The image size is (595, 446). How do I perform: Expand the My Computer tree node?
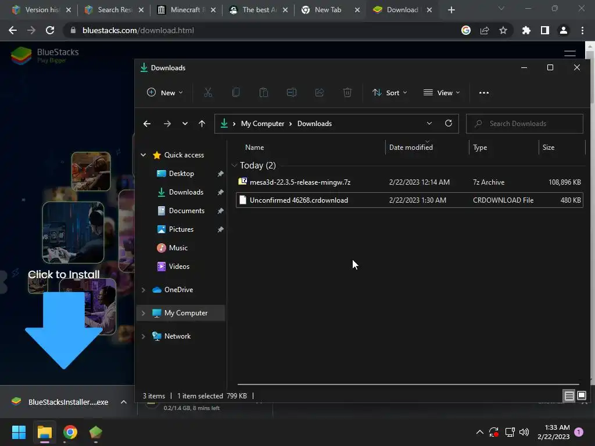point(144,313)
